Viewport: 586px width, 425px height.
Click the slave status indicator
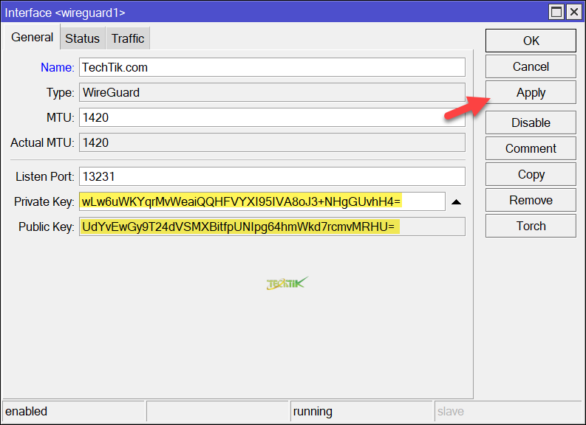[509, 411]
